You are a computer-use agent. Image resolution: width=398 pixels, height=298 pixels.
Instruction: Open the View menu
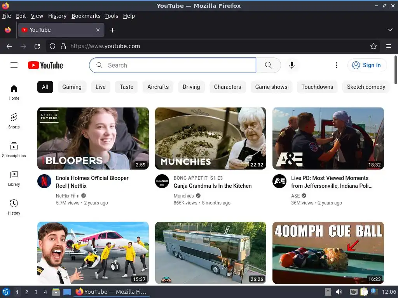pyautogui.click(x=37, y=16)
